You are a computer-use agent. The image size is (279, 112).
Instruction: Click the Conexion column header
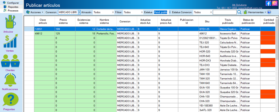(x=127, y=21)
